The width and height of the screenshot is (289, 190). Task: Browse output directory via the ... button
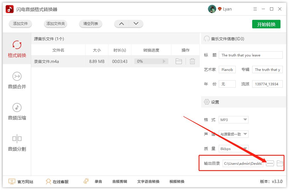point(270,163)
